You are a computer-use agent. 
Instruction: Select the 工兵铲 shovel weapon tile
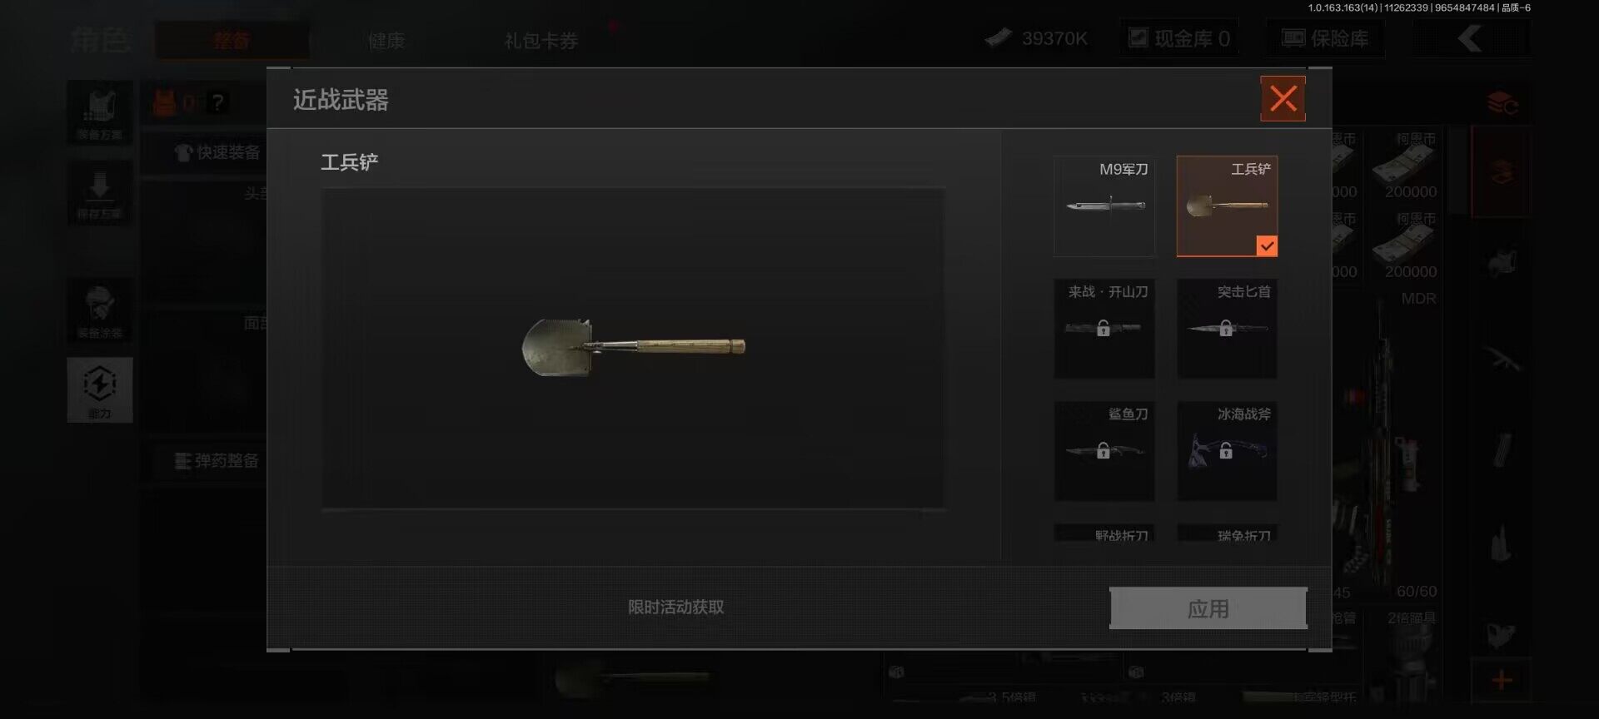[x=1227, y=206]
